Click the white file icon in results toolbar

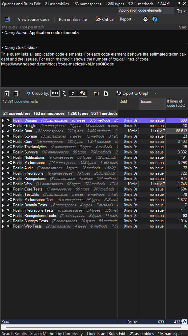[106, 93]
